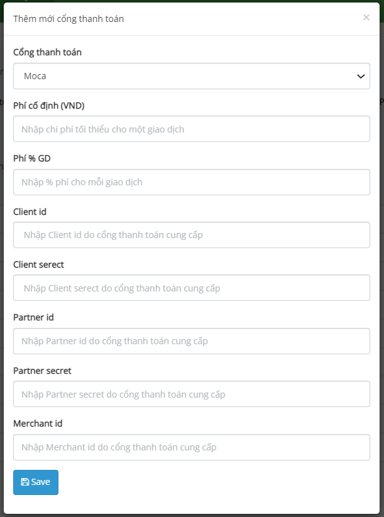Save the new payment gateway

(36, 482)
